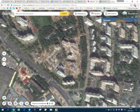Open Telegram from the taskbar
The image size is (140, 112).
click(x=30, y=110)
